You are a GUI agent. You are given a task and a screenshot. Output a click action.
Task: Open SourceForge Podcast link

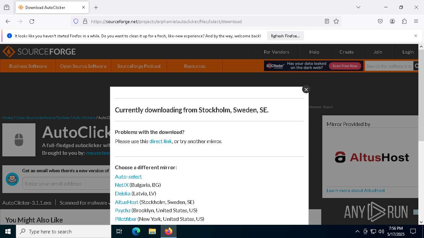click(x=139, y=66)
